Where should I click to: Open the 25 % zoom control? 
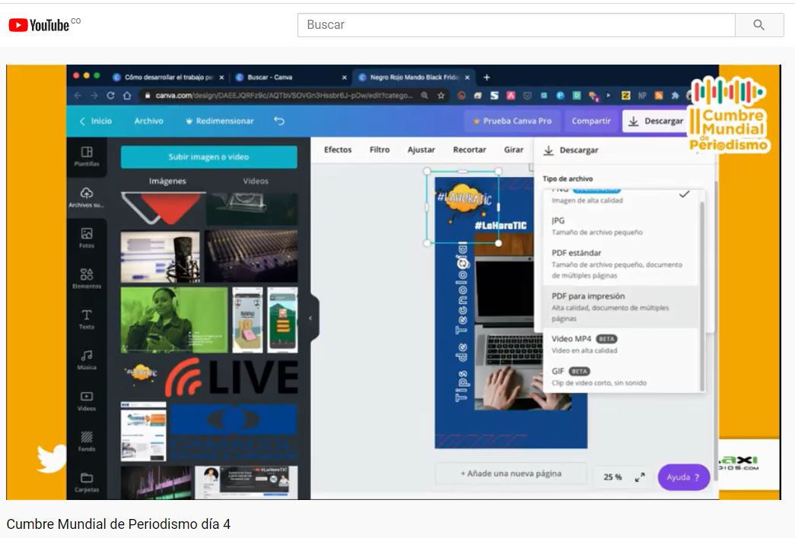[612, 476]
